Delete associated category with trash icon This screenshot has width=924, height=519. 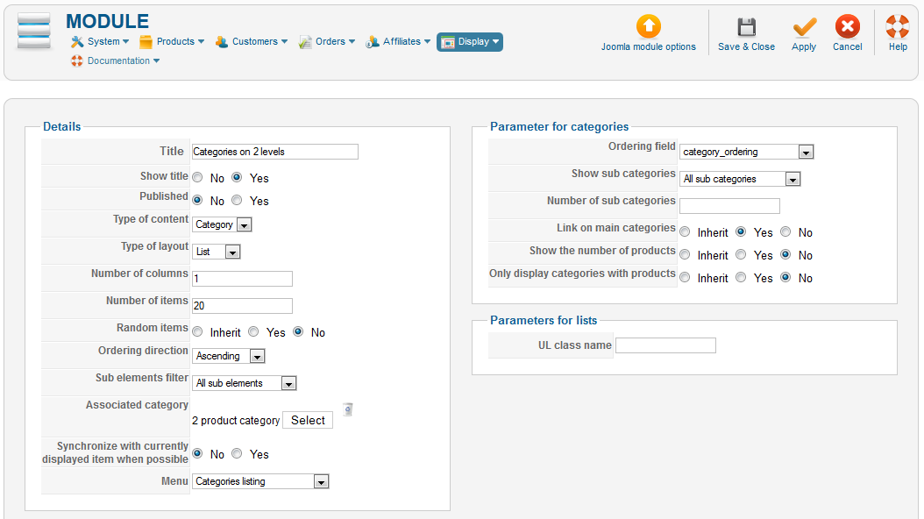coord(348,409)
